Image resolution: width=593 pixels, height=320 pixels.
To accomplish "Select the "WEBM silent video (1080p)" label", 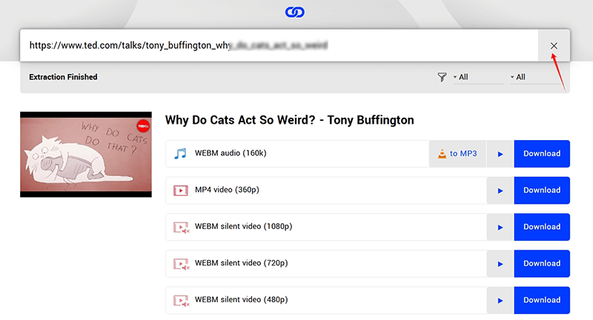I will (244, 227).
